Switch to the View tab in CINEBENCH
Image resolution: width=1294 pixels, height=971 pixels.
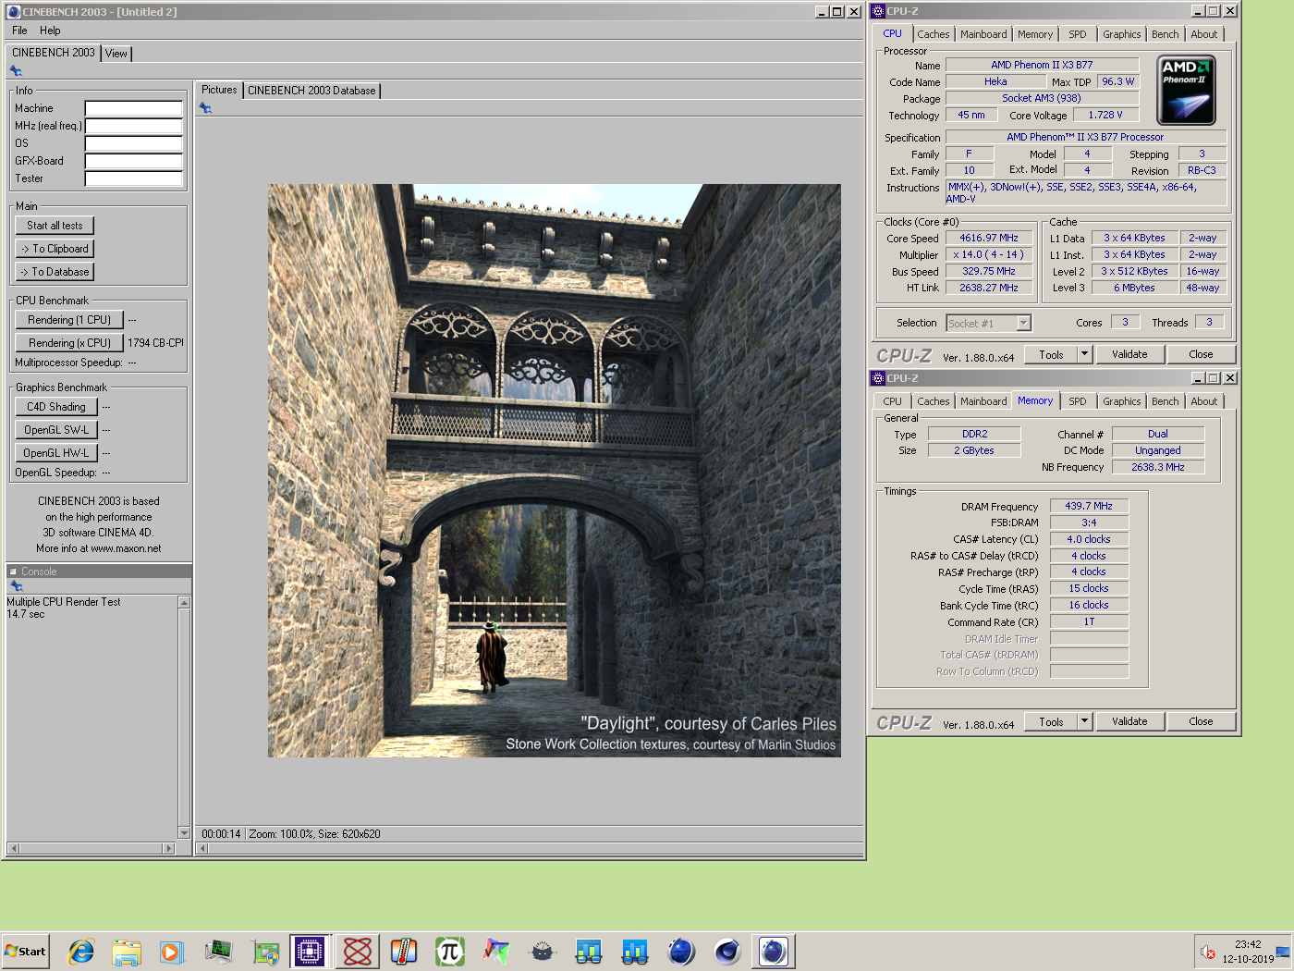tap(116, 54)
